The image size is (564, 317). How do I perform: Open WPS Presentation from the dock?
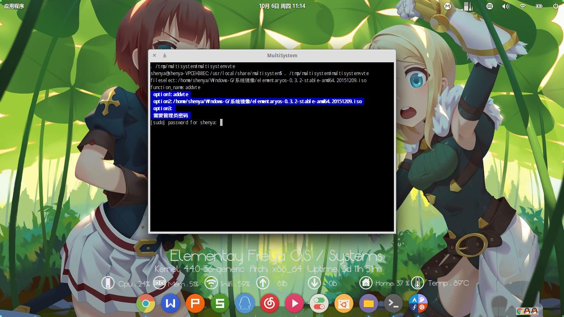(195, 303)
